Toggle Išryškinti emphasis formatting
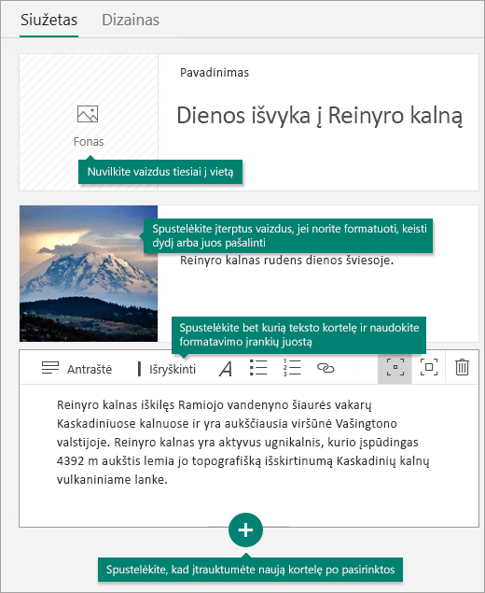Image resolution: width=485 pixels, height=593 pixels. point(167,369)
